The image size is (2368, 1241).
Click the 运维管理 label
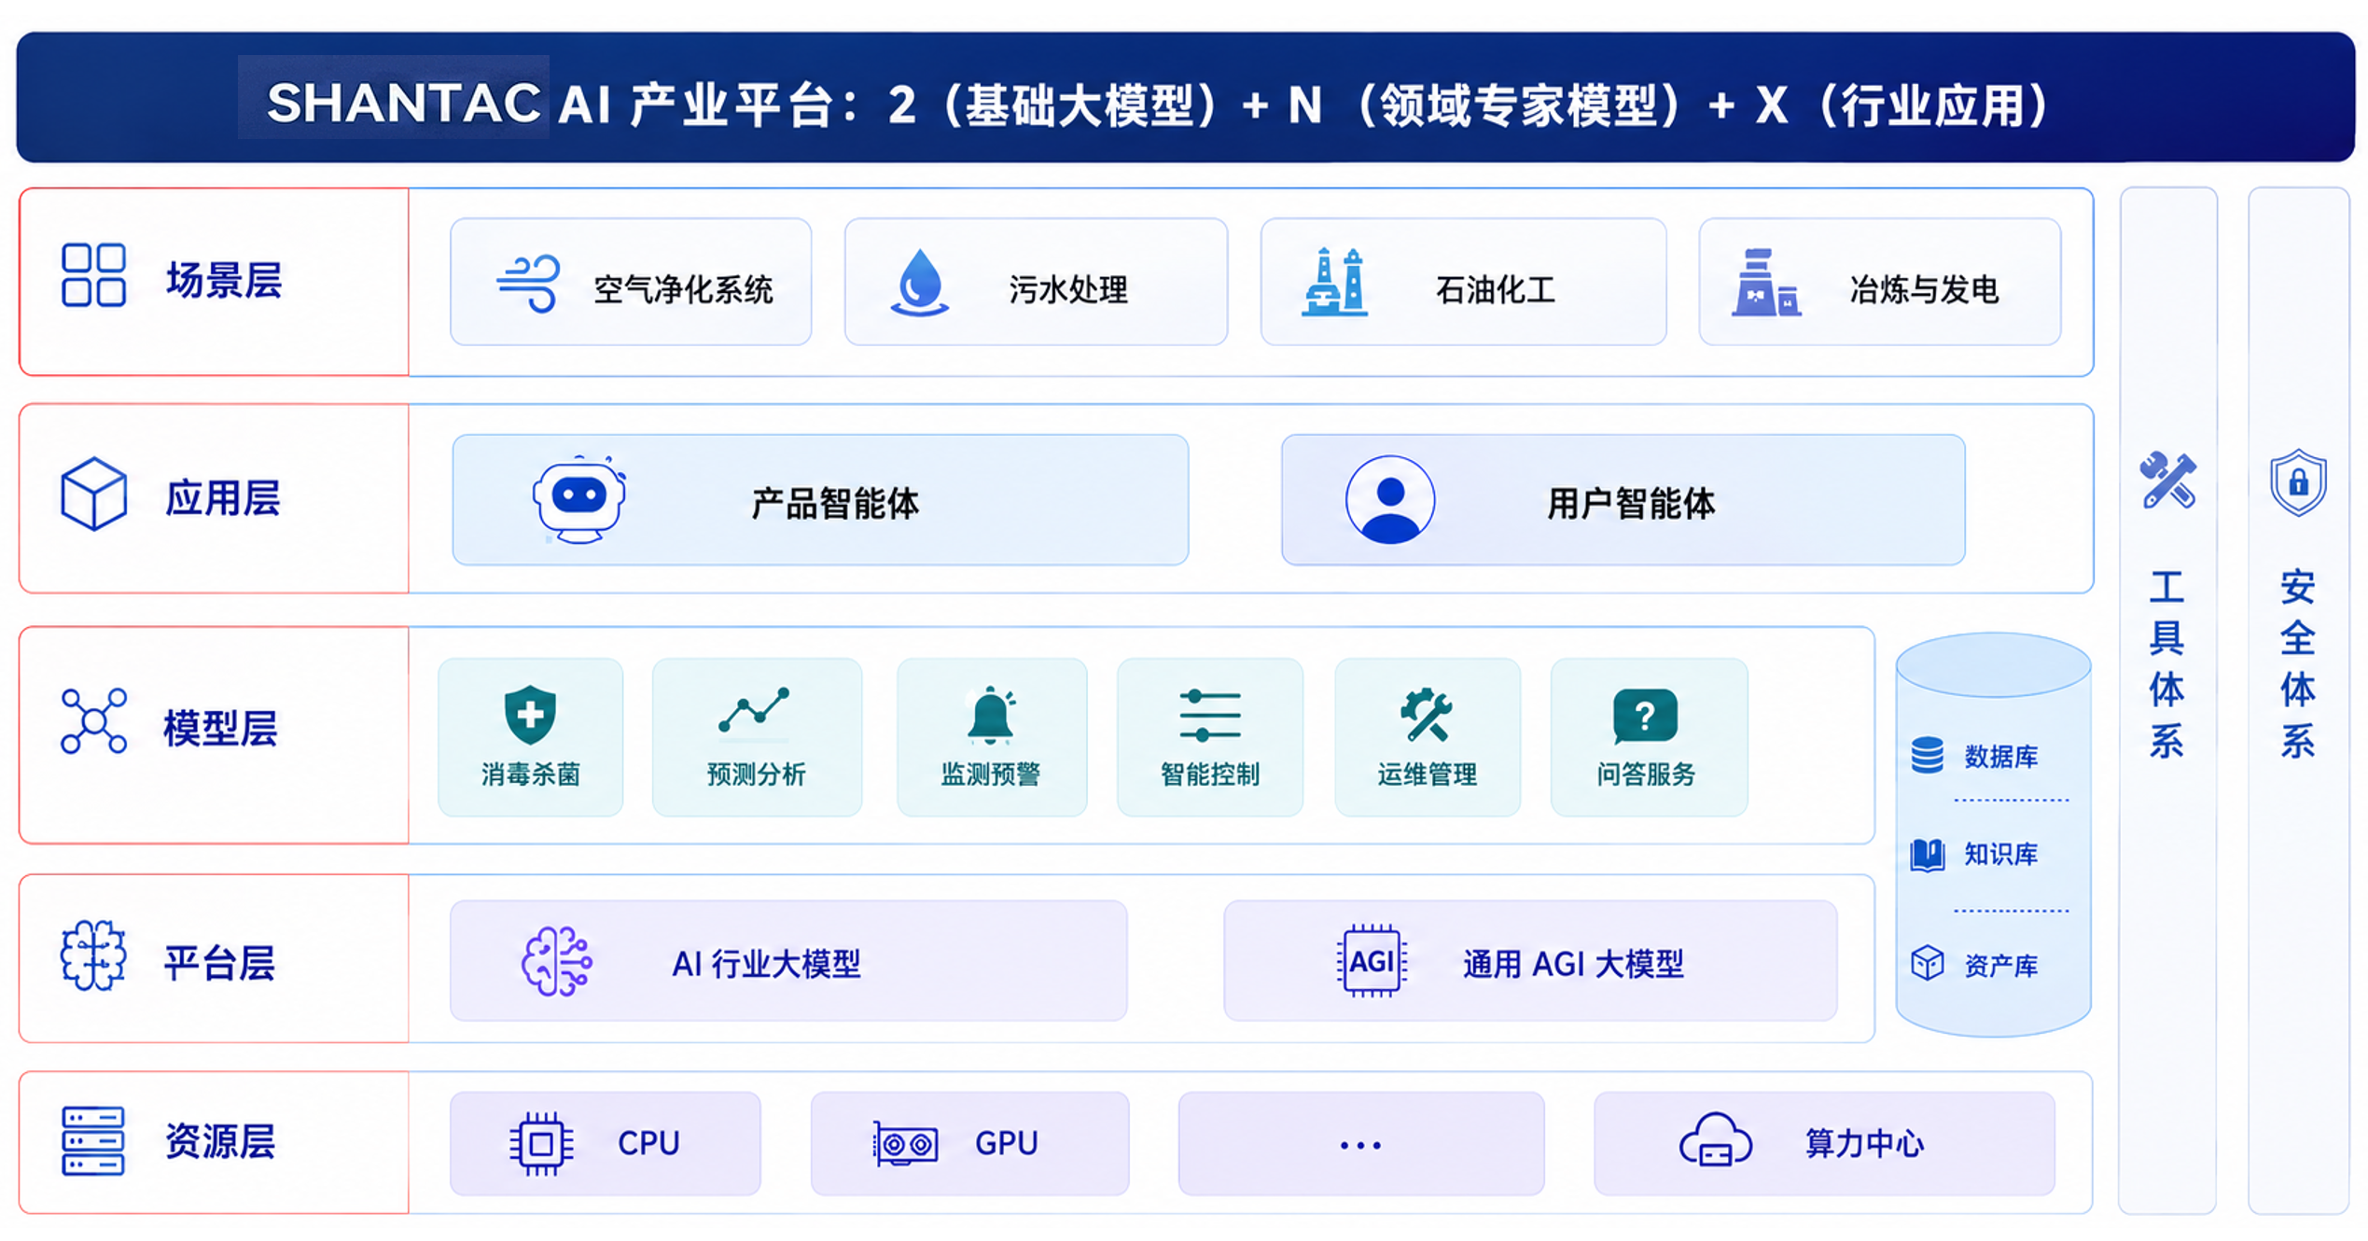(1428, 774)
